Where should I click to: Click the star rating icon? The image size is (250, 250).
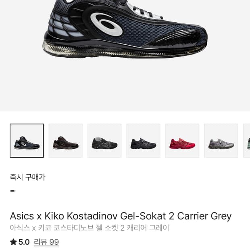point(13,242)
